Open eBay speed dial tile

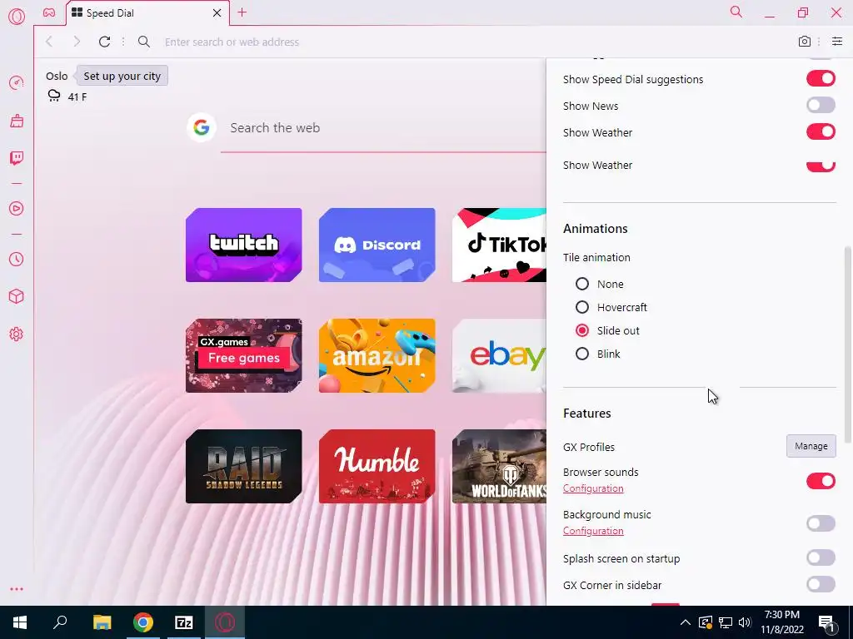click(x=499, y=356)
